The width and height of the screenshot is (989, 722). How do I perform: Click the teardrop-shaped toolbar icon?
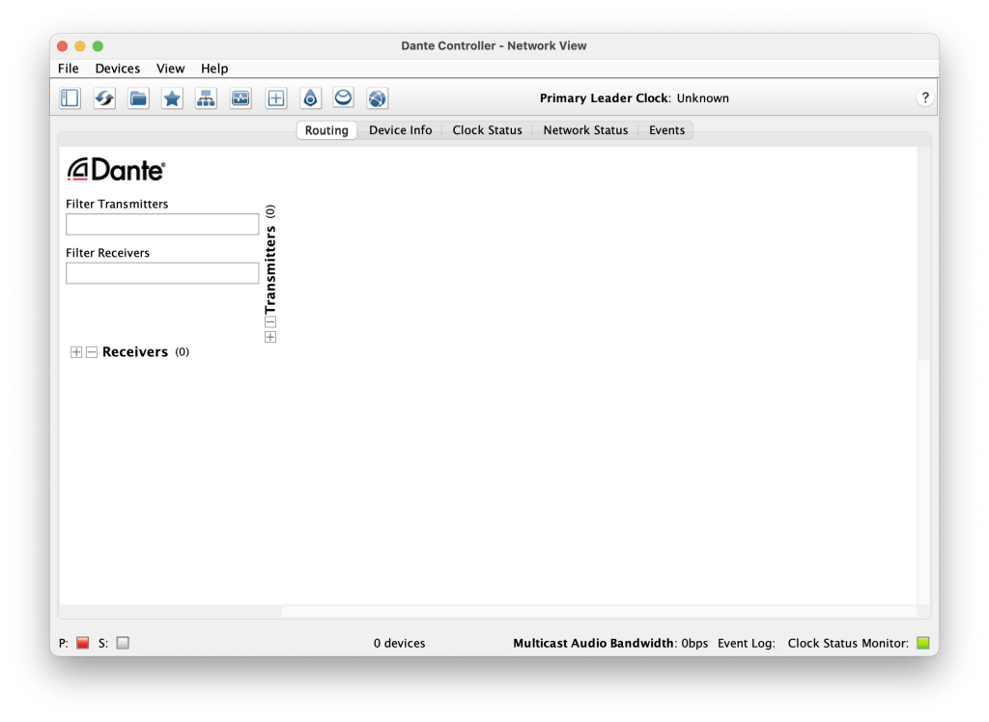pyautogui.click(x=310, y=98)
